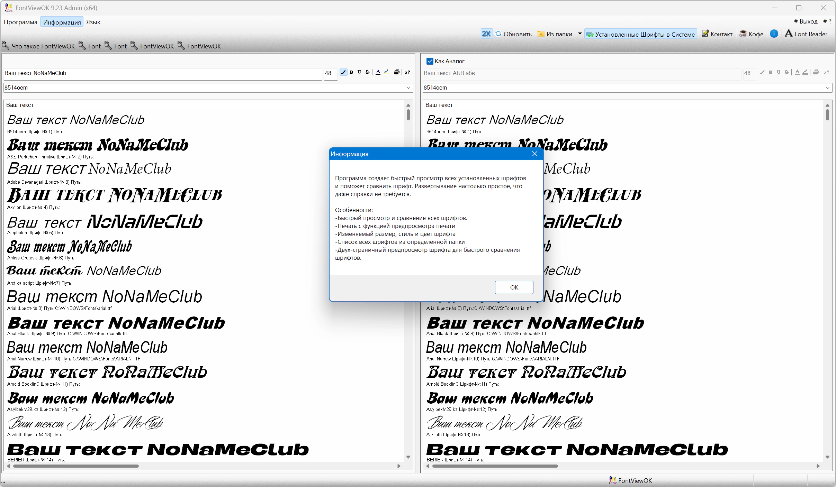The image size is (836, 487).
Task: Open the Программа menu
Action: [20, 22]
